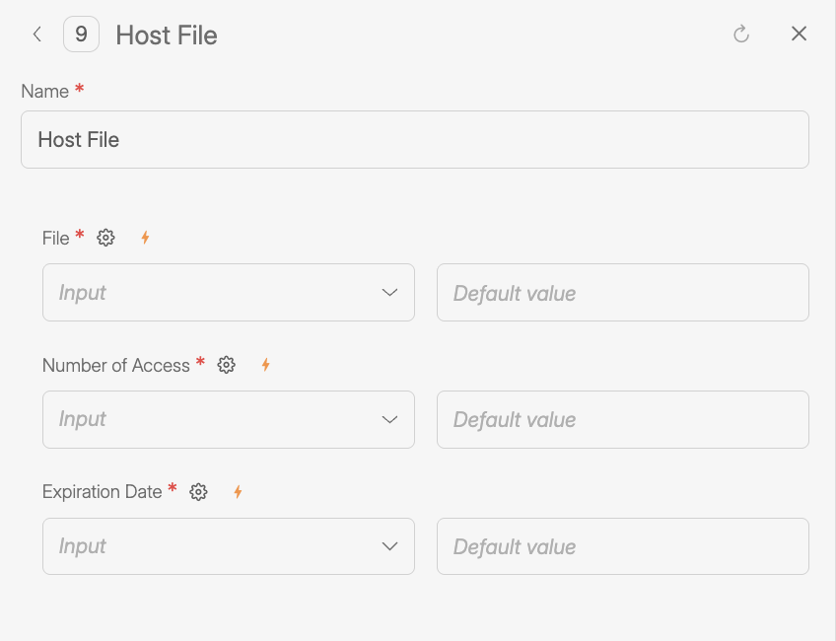Click the Default value field next to File
This screenshot has width=836, height=641.
point(623,292)
